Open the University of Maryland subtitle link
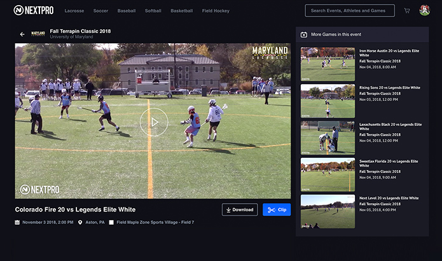Image resolution: width=442 pixels, height=261 pixels. 71,37
